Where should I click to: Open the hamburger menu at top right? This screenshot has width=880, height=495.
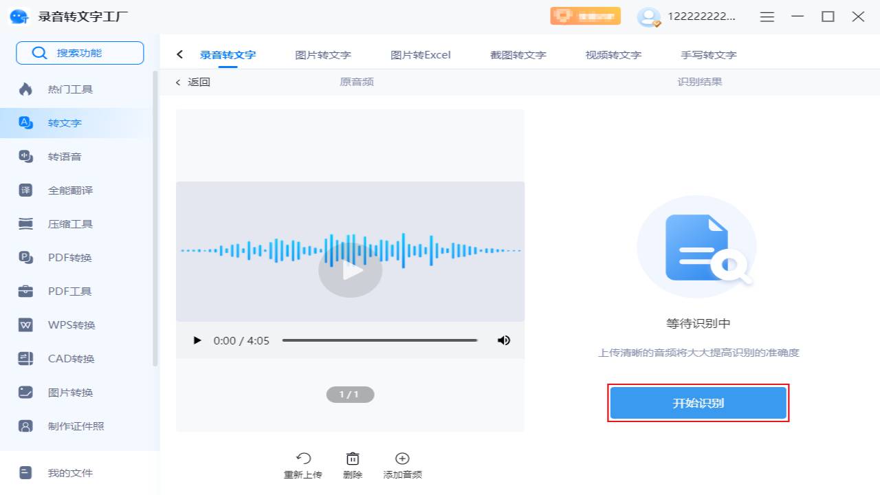767,16
